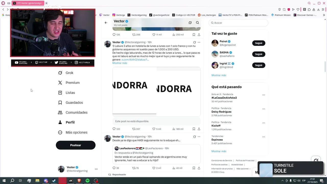Open the Vectorga Instagram bookmark
327x184 pixels.
[x=119, y=15]
